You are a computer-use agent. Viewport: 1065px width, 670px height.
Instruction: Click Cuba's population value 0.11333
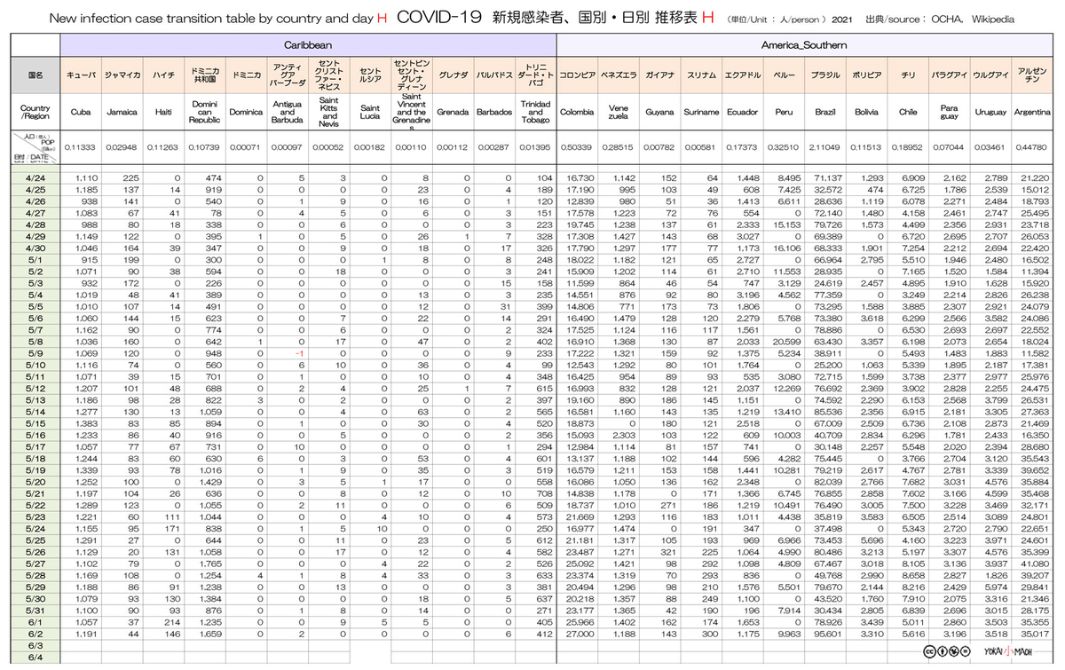[x=81, y=147]
